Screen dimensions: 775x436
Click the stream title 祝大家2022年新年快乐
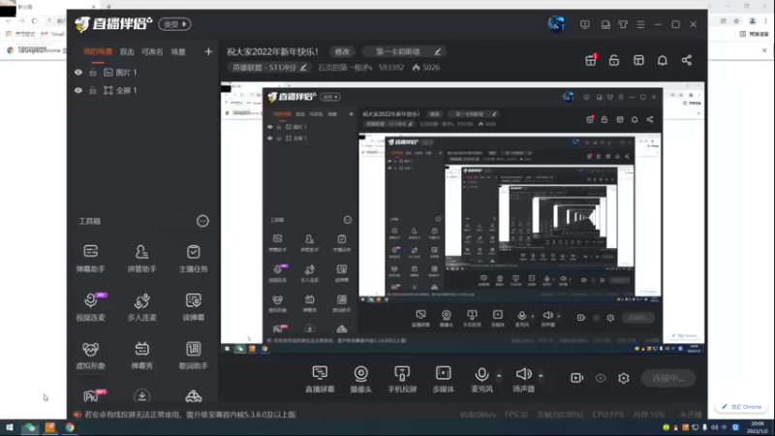(x=273, y=52)
